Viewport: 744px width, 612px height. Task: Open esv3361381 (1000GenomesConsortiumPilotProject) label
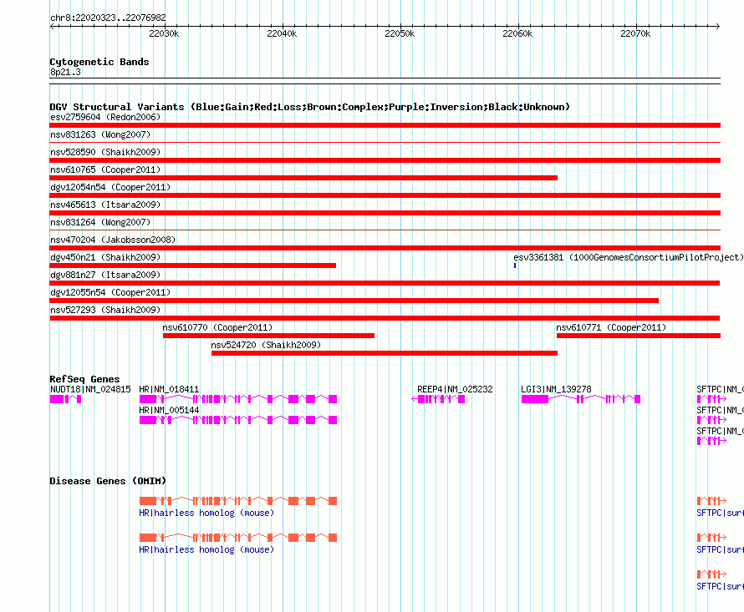pos(629,257)
